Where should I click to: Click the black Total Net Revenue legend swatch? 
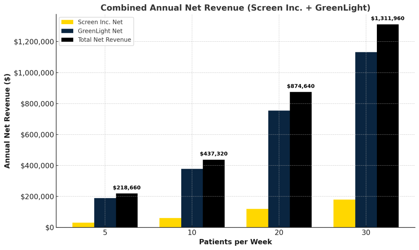[68, 40]
